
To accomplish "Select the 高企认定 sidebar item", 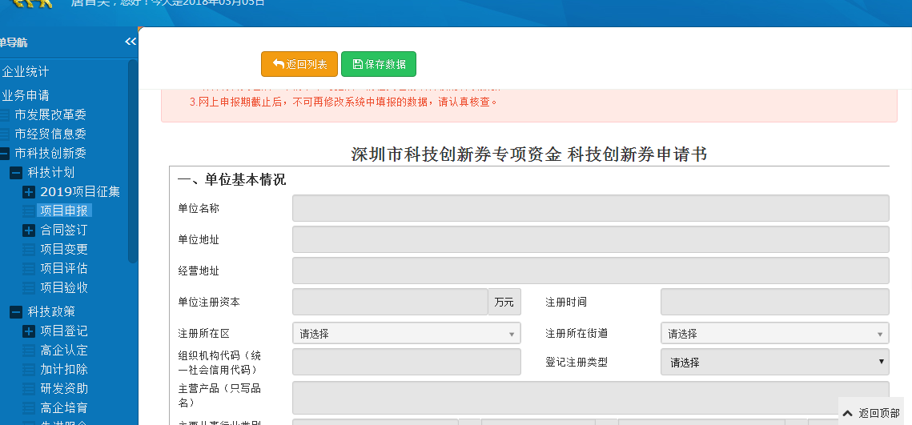I will 64,351.
